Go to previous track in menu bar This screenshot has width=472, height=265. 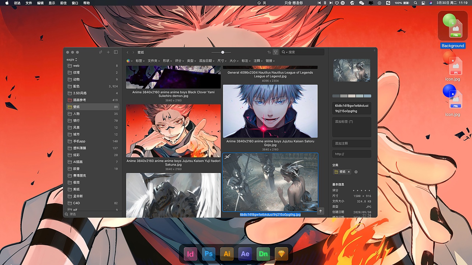(x=319, y=3)
